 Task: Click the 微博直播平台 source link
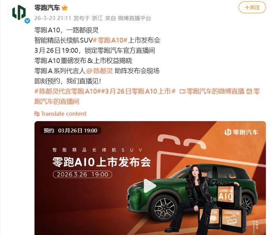tap(134, 18)
